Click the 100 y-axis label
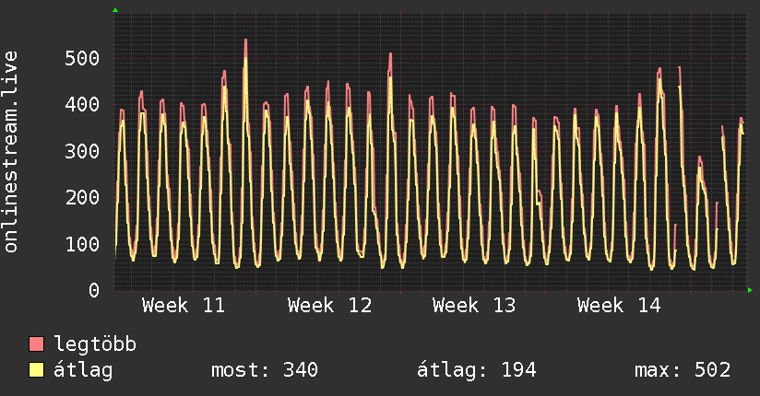Image resolution: width=760 pixels, height=396 pixels. [82, 244]
